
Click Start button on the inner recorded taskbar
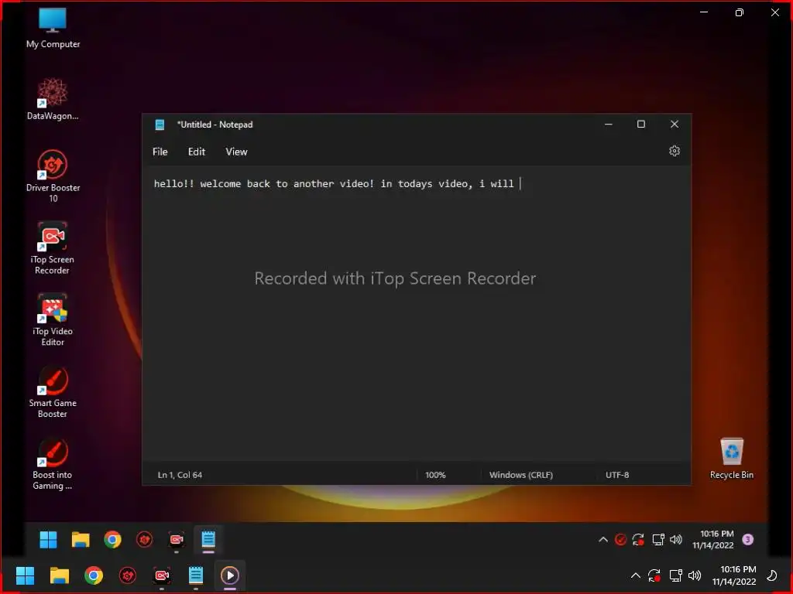(x=49, y=540)
